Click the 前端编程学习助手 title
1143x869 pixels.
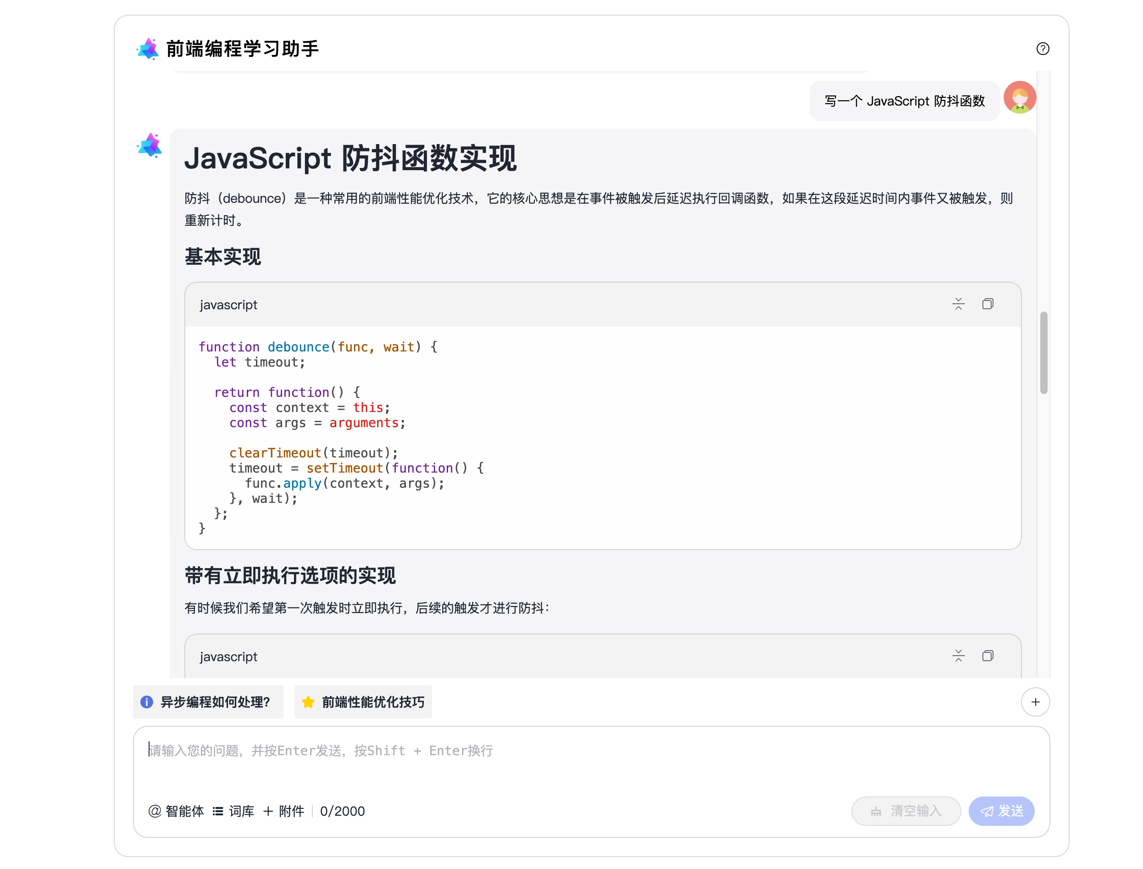(243, 49)
